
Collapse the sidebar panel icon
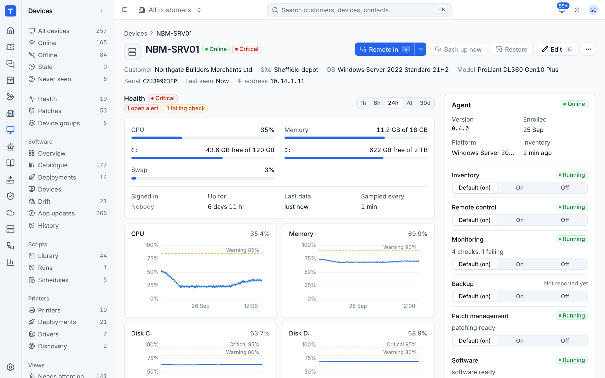[x=125, y=10]
